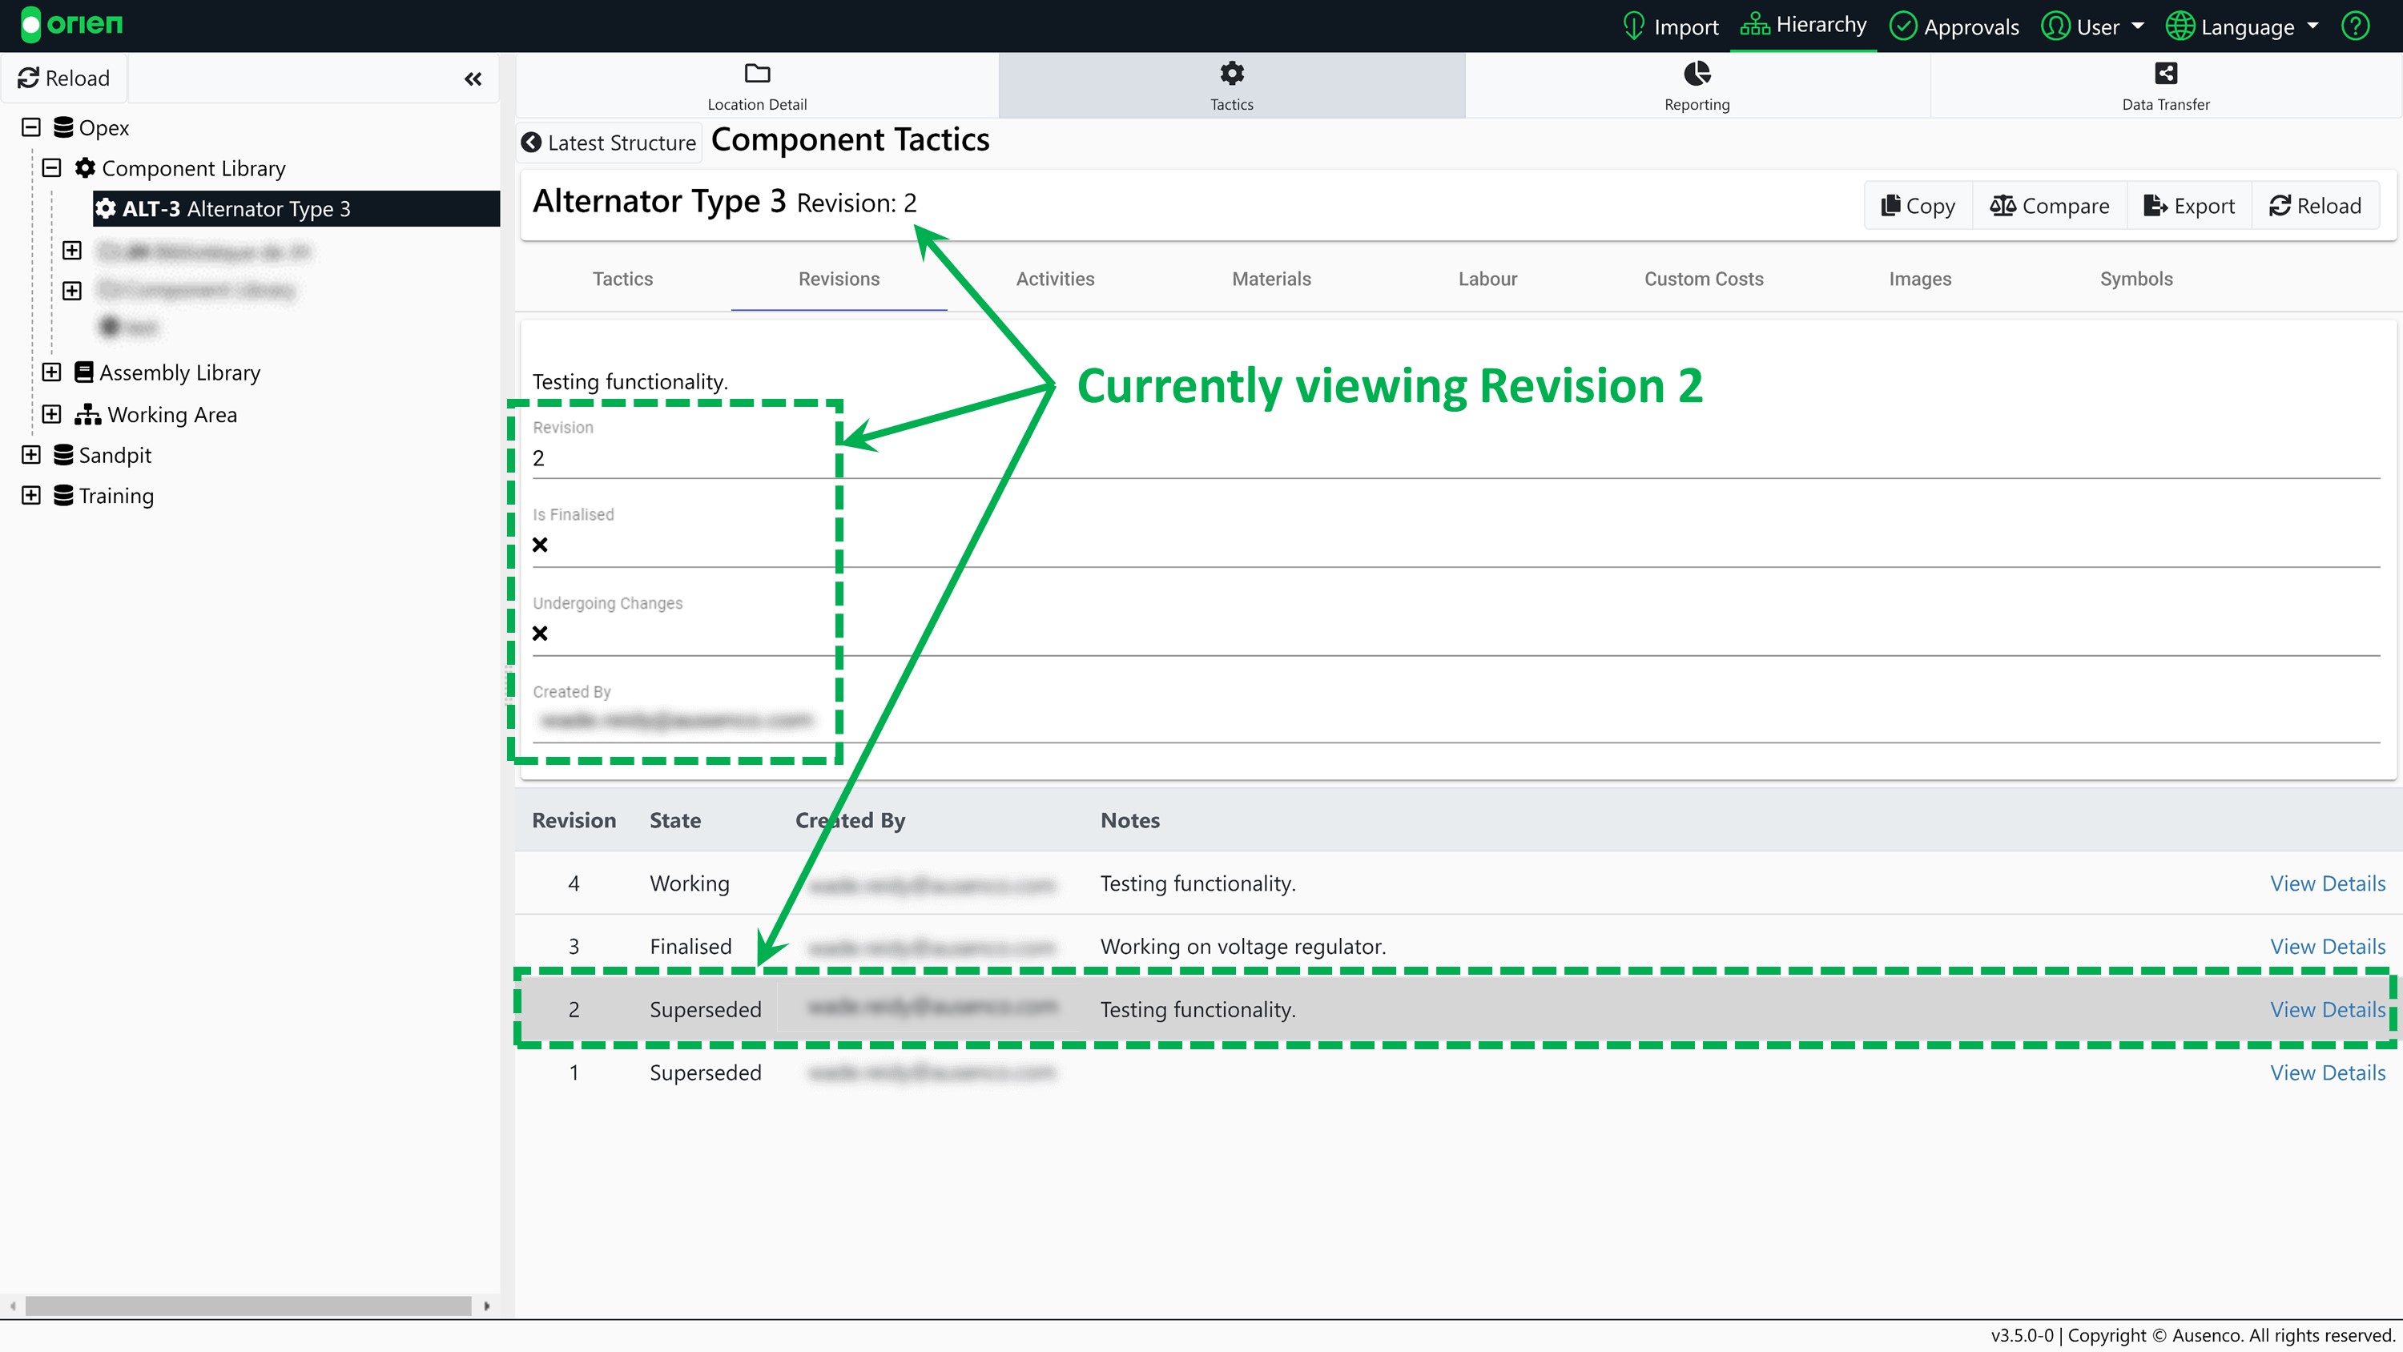The image size is (2403, 1352).
Task: Select ALT-3 Alternator Type 3 item
Action: [236, 209]
